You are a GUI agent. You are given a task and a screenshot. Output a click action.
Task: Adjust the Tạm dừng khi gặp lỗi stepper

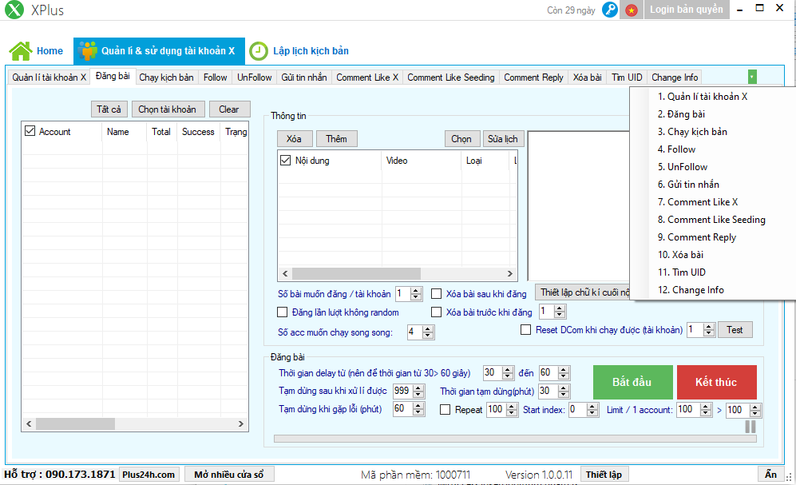coord(418,409)
